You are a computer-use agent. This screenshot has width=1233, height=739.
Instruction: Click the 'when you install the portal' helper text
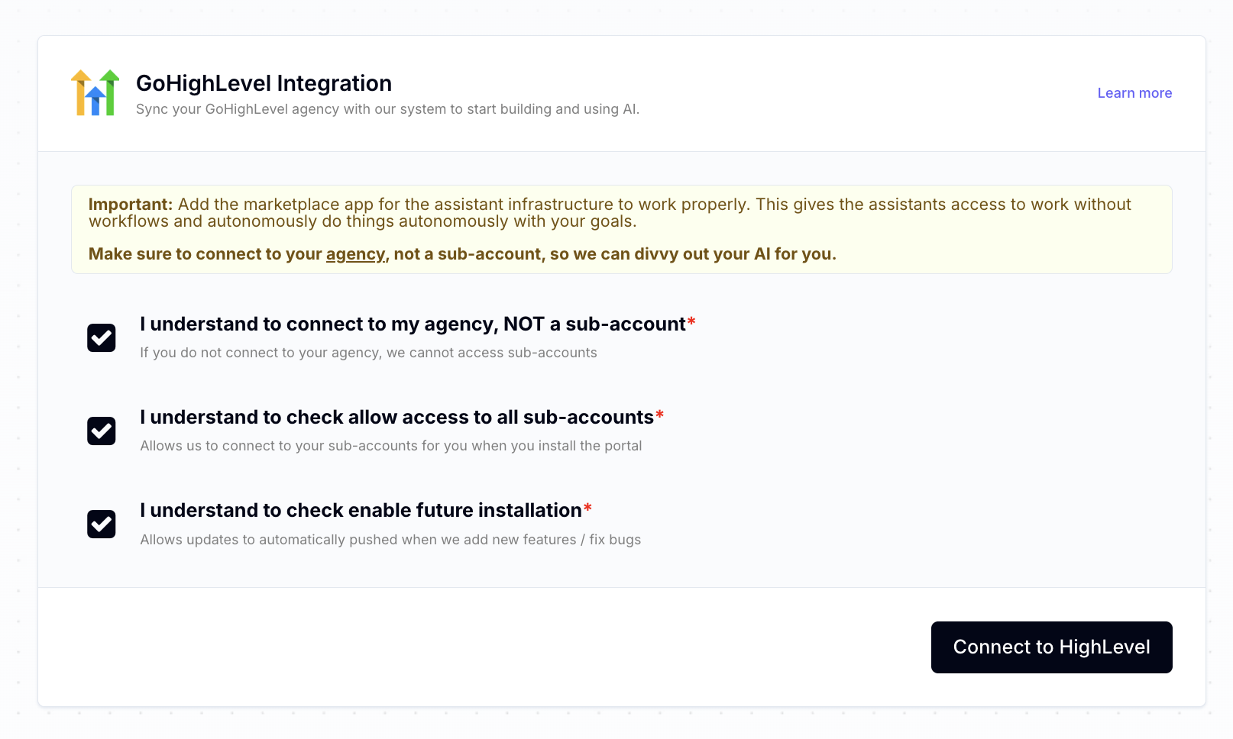556,446
